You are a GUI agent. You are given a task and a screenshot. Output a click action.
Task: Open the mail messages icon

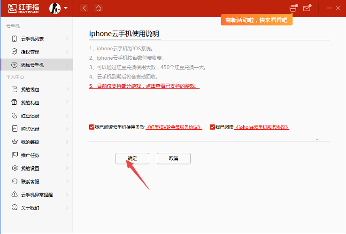(x=307, y=8)
